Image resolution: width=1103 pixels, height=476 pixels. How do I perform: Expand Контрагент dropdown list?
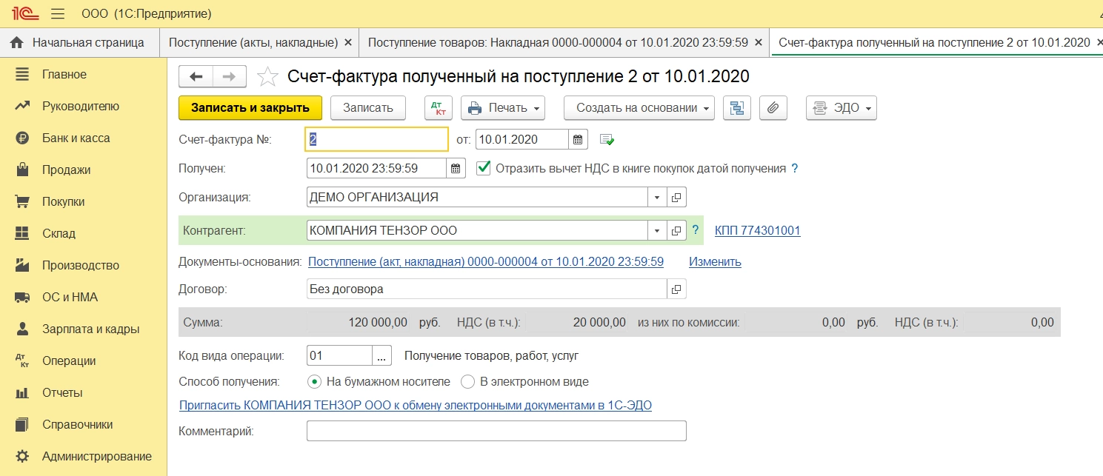point(657,230)
